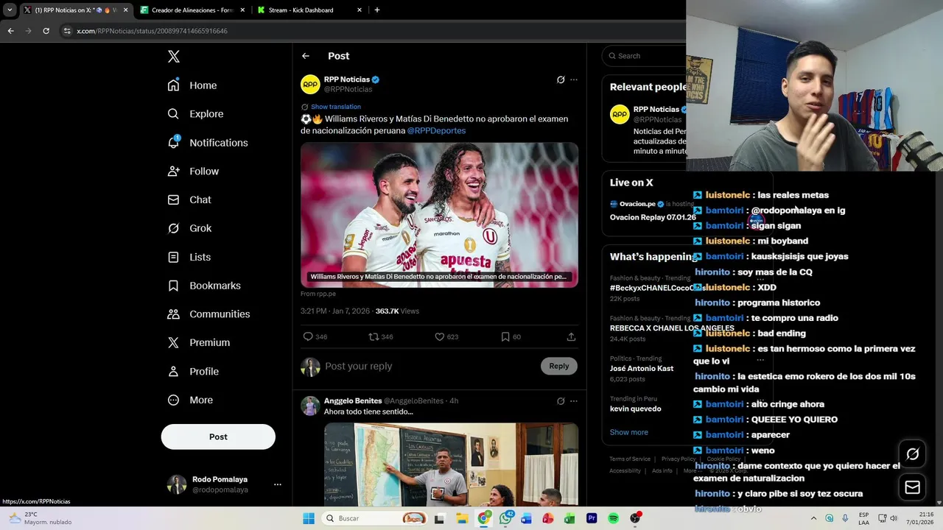The height and width of the screenshot is (530, 943).
Task: Show hidden system tray icons
Action: [813, 518]
